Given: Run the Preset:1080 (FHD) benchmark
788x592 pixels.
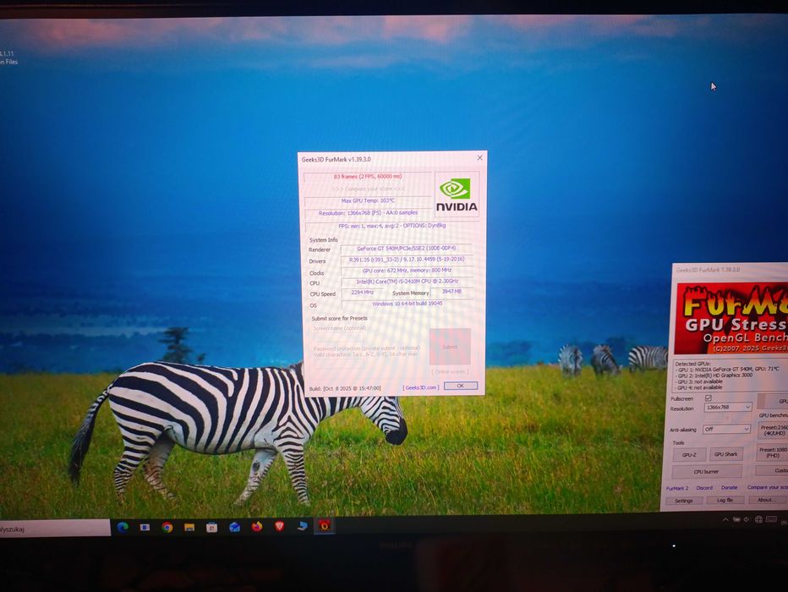Looking at the screenshot, I should coord(772,452).
